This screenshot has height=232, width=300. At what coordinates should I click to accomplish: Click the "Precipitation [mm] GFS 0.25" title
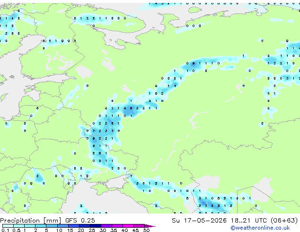click(x=47, y=221)
